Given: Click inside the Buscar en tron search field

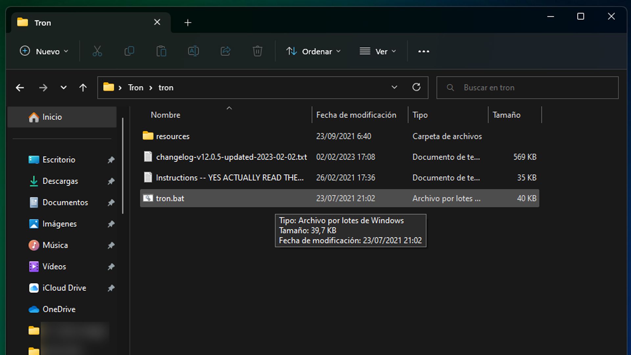Looking at the screenshot, I should (526, 87).
